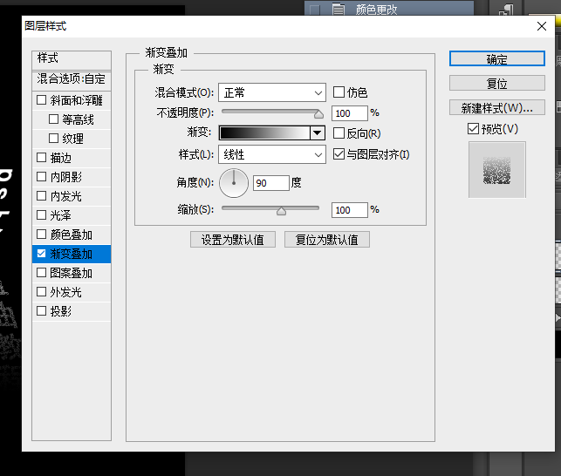
Task: Toggle the 预览(V) preview checkbox
Action: tap(473, 129)
